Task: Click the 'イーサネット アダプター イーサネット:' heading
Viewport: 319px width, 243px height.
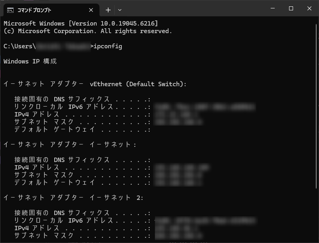Action: pyautogui.click(x=70, y=144)
